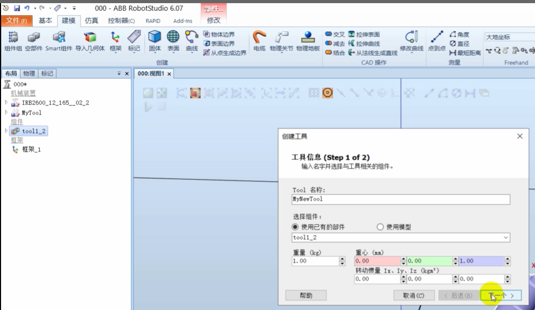
Task: Click Line from Normal (从法线生成直线)
Action: click(373, 53)
